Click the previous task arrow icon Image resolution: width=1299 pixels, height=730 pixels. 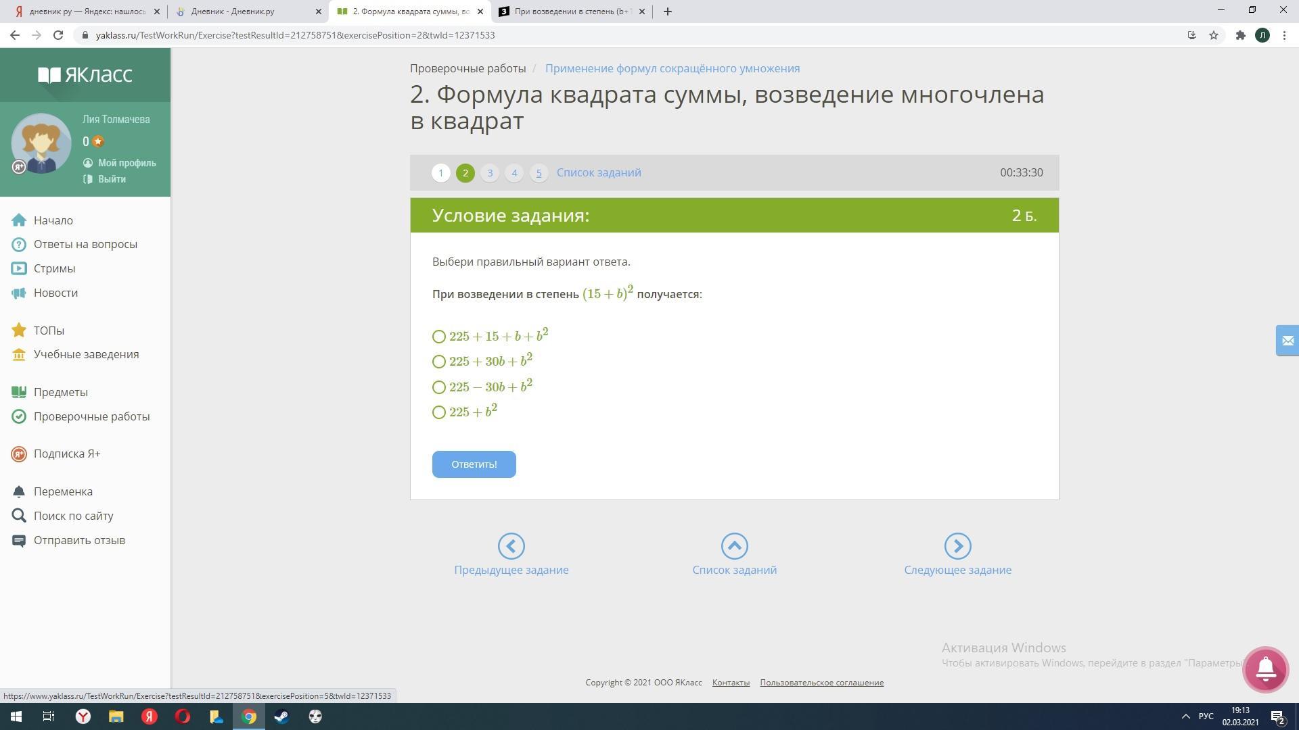pyautogui.click(x=511, y=546)
